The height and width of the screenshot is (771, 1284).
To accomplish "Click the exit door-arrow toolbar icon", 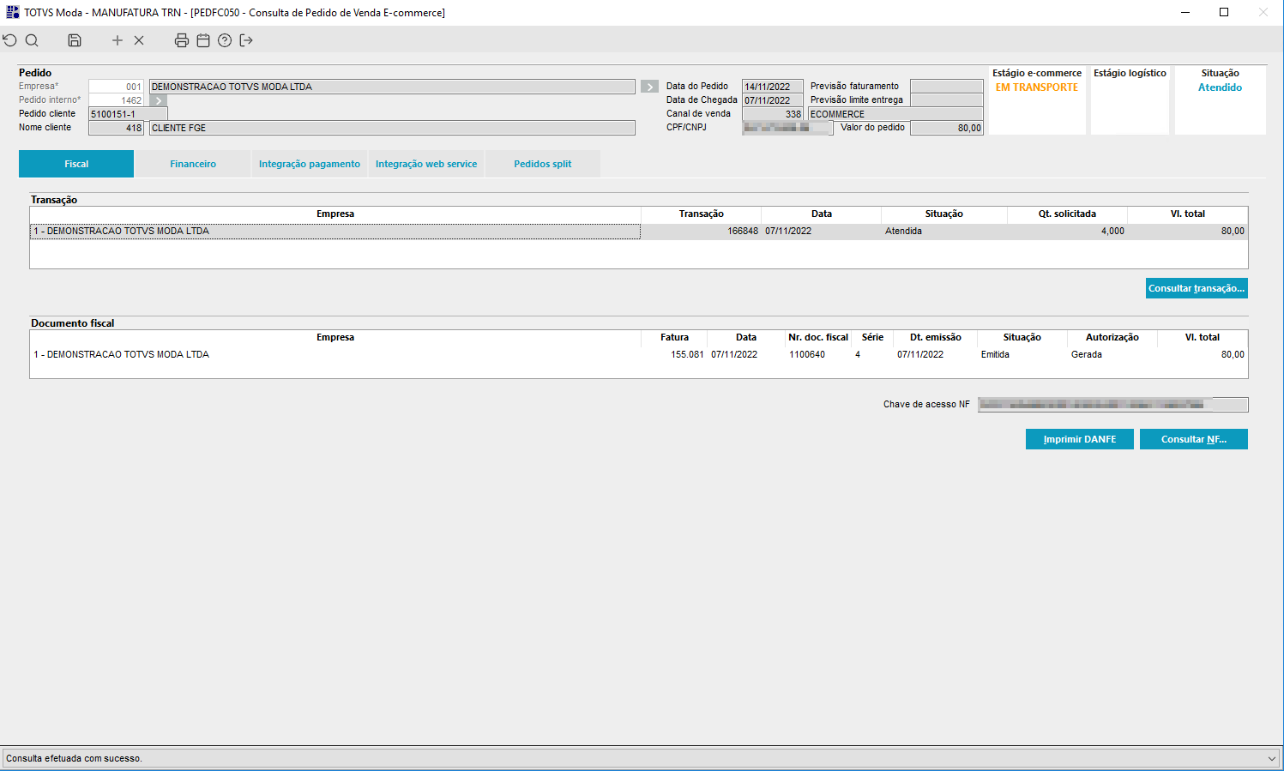I will (x=246, y=40).
